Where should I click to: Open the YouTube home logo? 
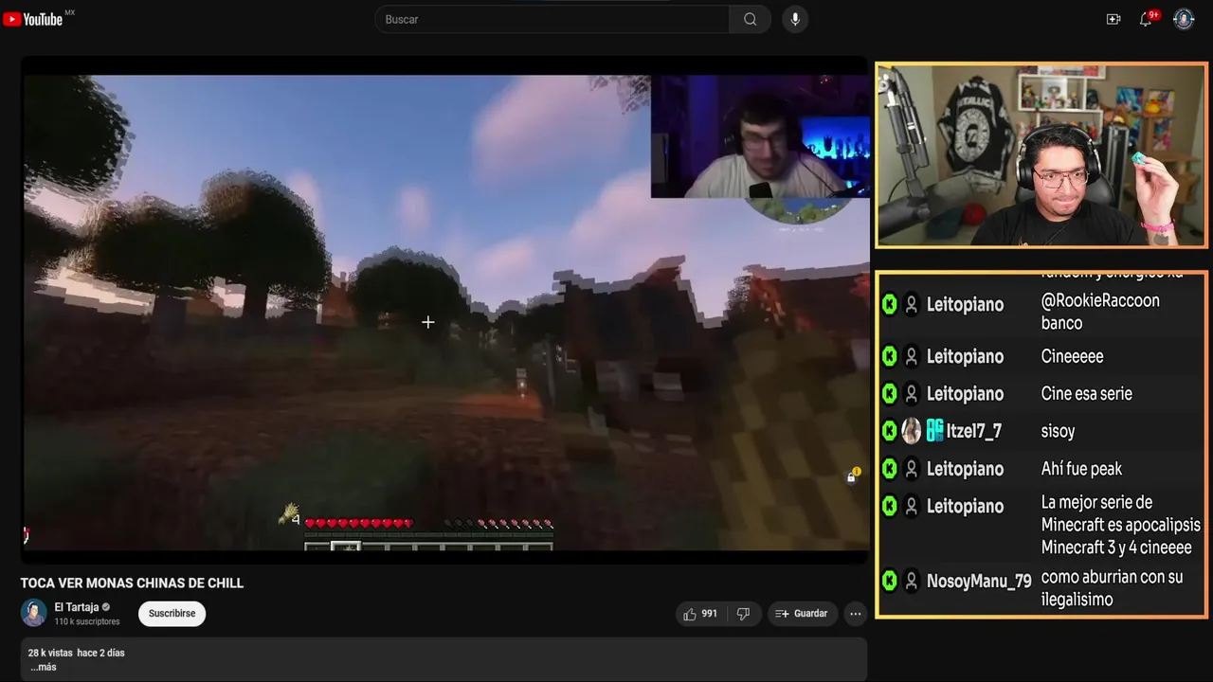pos(34,19)
